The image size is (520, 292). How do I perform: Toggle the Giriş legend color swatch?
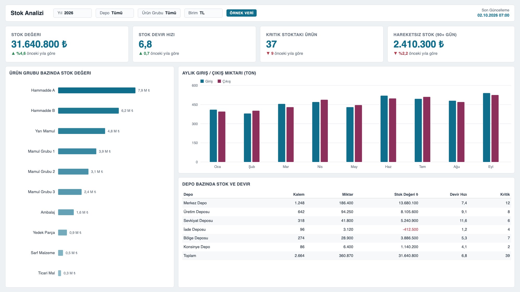coord(202,81)
